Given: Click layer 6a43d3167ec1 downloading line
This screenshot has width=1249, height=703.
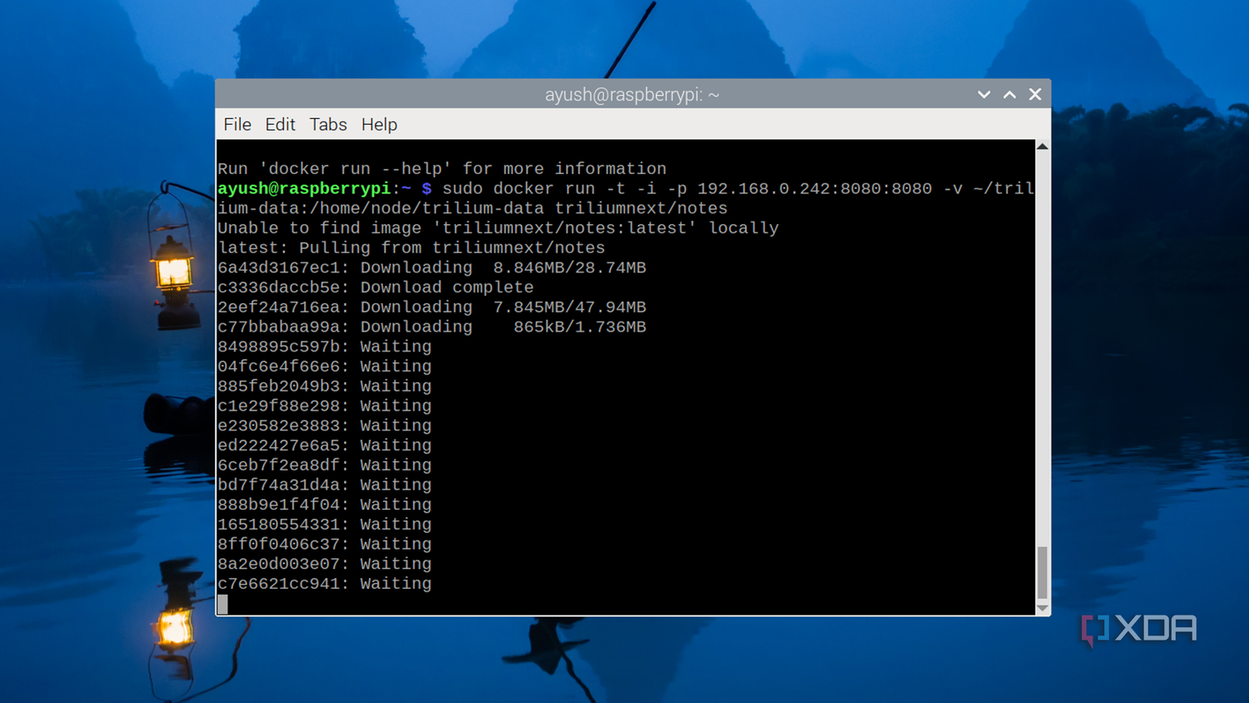Looking at the screenshot, I should click(x=431, y=267).
